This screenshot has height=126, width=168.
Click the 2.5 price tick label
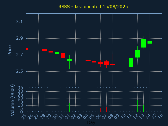click(x=19, y=71)
